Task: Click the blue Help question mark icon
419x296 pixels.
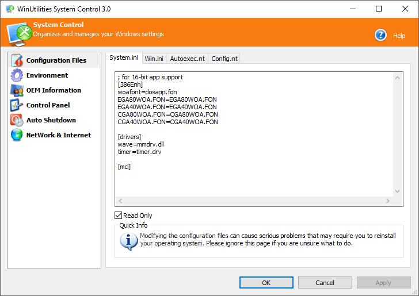Action: [380, 35]
